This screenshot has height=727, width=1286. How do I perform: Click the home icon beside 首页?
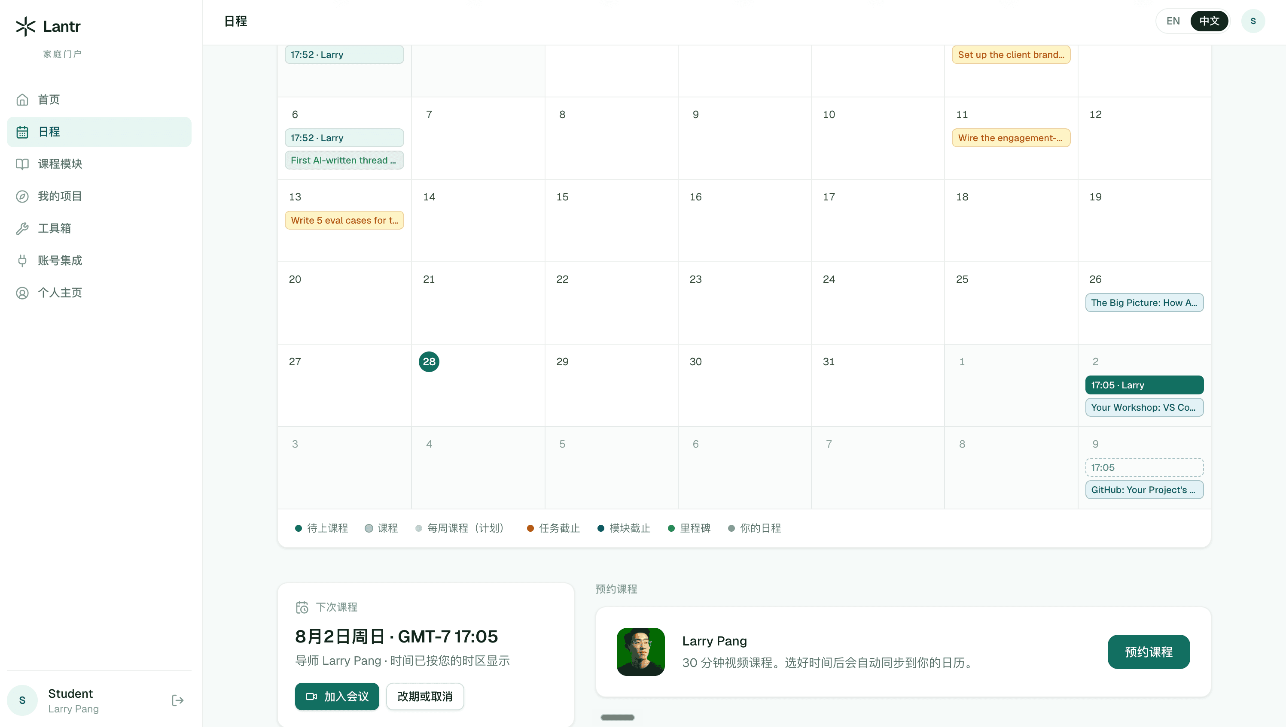click(22, 100)
